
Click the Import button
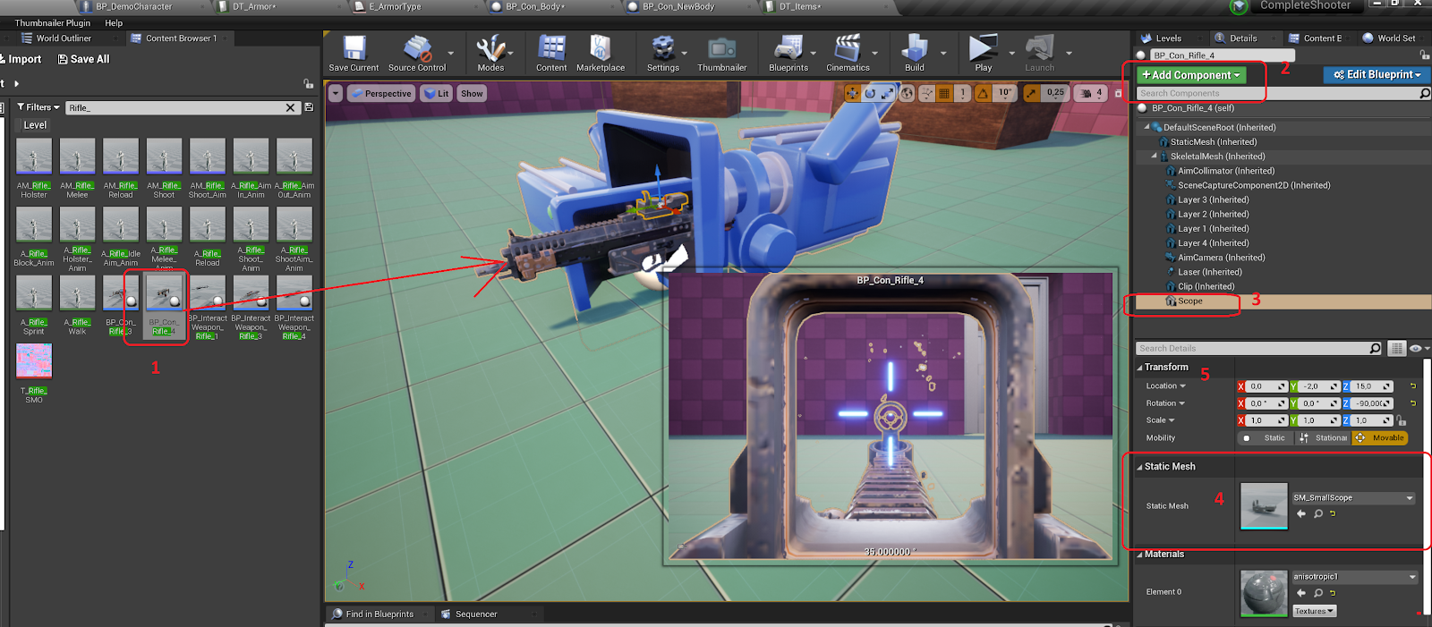coord(21,59)
